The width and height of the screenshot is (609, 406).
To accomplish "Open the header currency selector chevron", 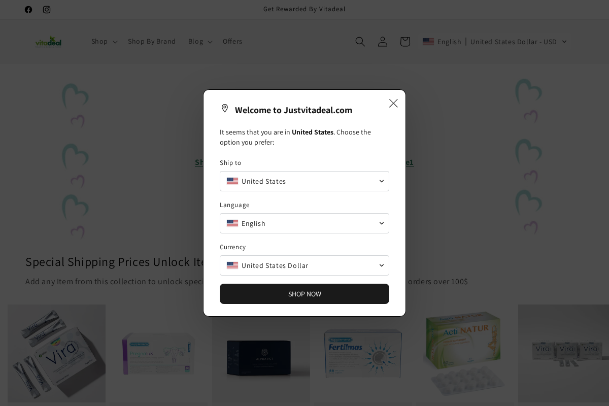I will tap(564, 42).
